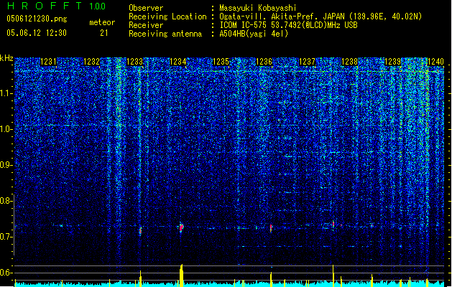
Task: Click the 0.6 frequency axis tick
Action: tap(6, 273)
